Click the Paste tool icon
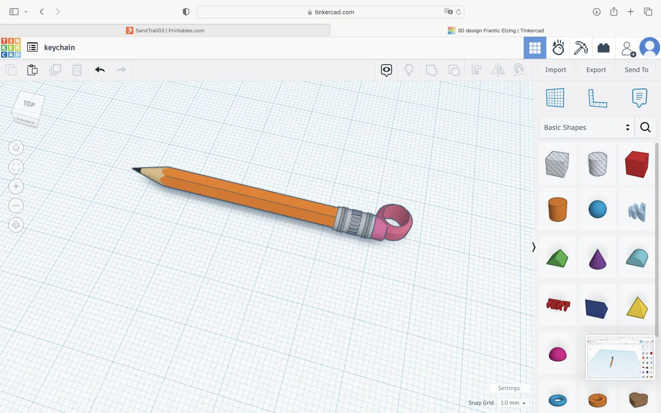Viewport: 661px width, 413px height. [32, 70]
